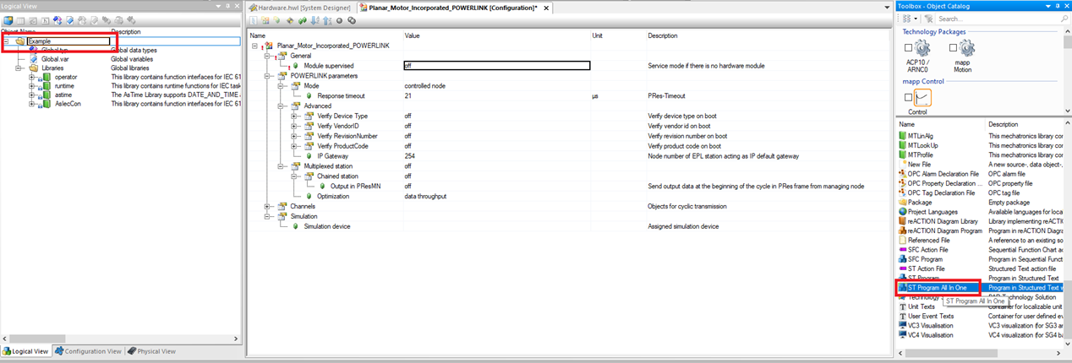Click the Global.var file icon
The height and width of the screenshot is (363, 1072).
point(34,59)
